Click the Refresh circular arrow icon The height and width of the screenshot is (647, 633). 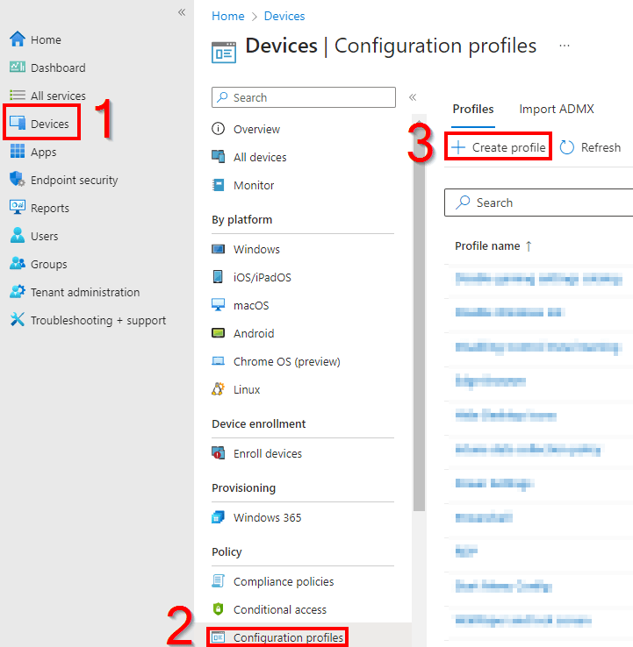(567, 147)
